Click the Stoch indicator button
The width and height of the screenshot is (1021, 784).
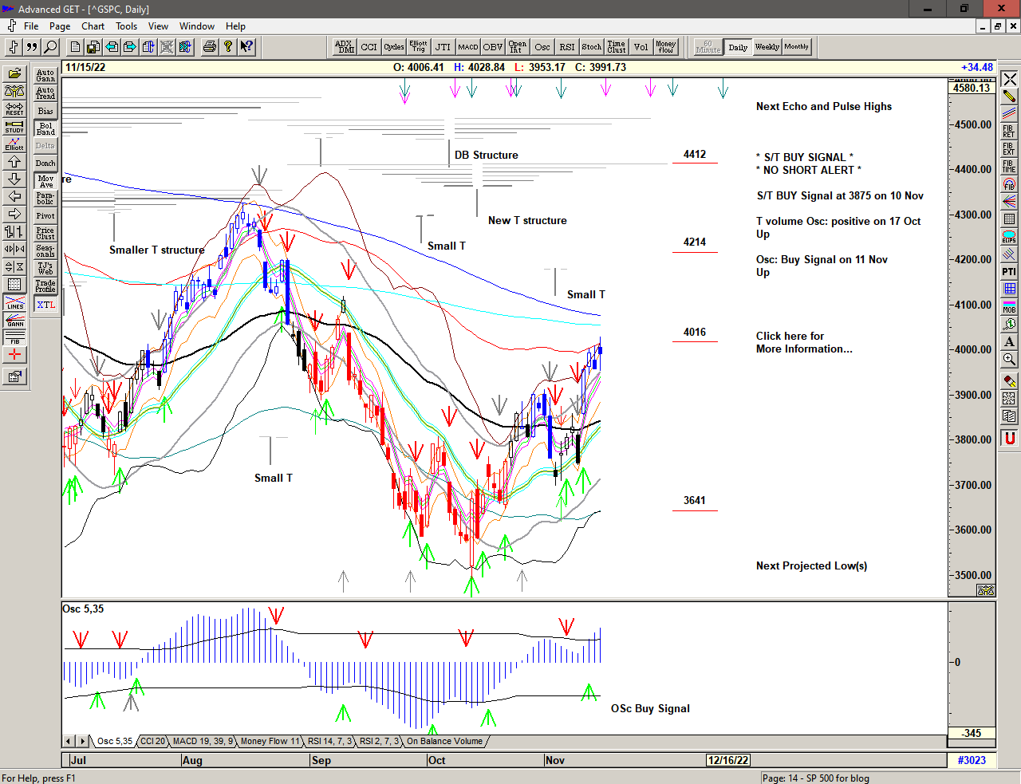click(591, 47)
